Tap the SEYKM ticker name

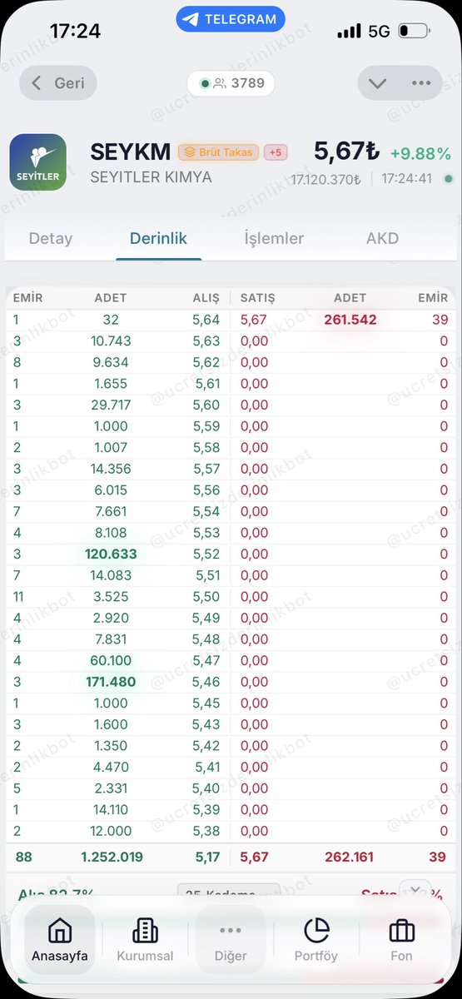[x=130, y=152]
